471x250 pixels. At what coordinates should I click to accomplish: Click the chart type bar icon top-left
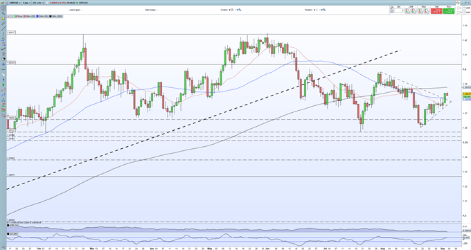[3, 3]
